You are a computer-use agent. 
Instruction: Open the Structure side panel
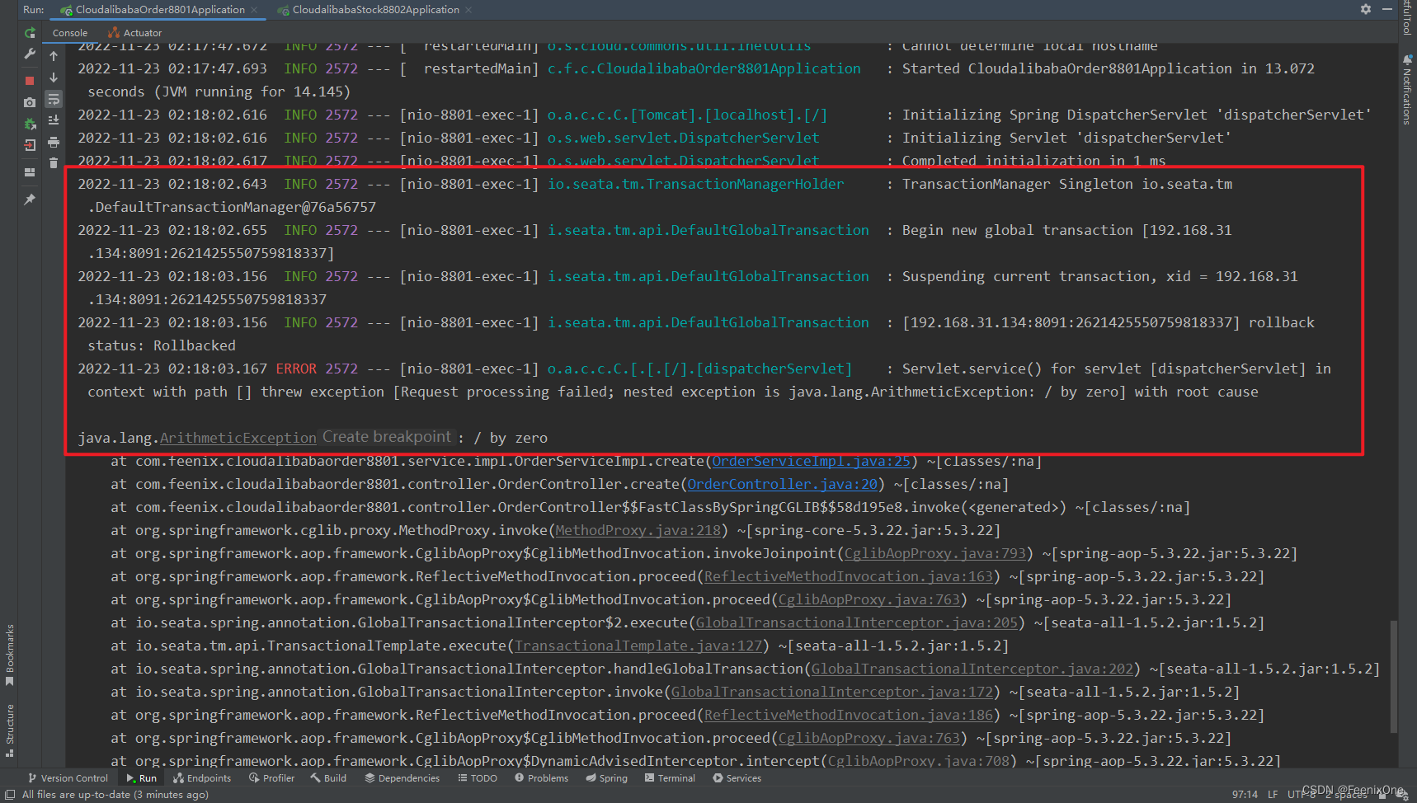[x=10, y=730]
